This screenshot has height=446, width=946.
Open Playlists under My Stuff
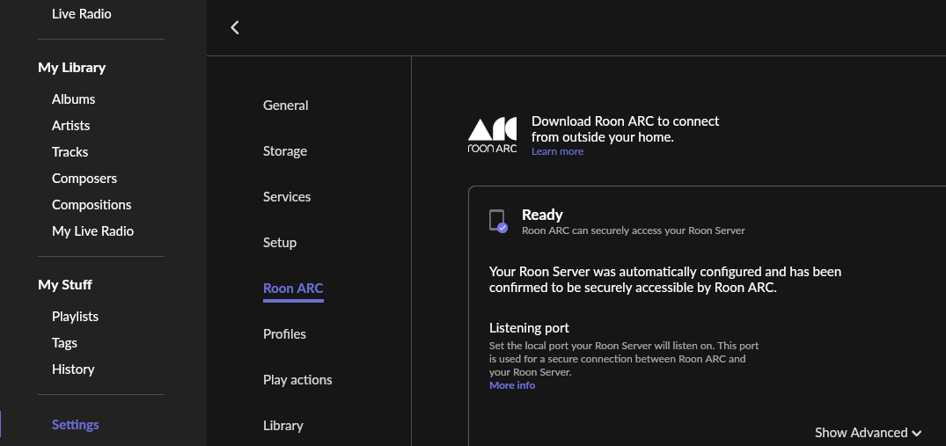tap(76, 317)
